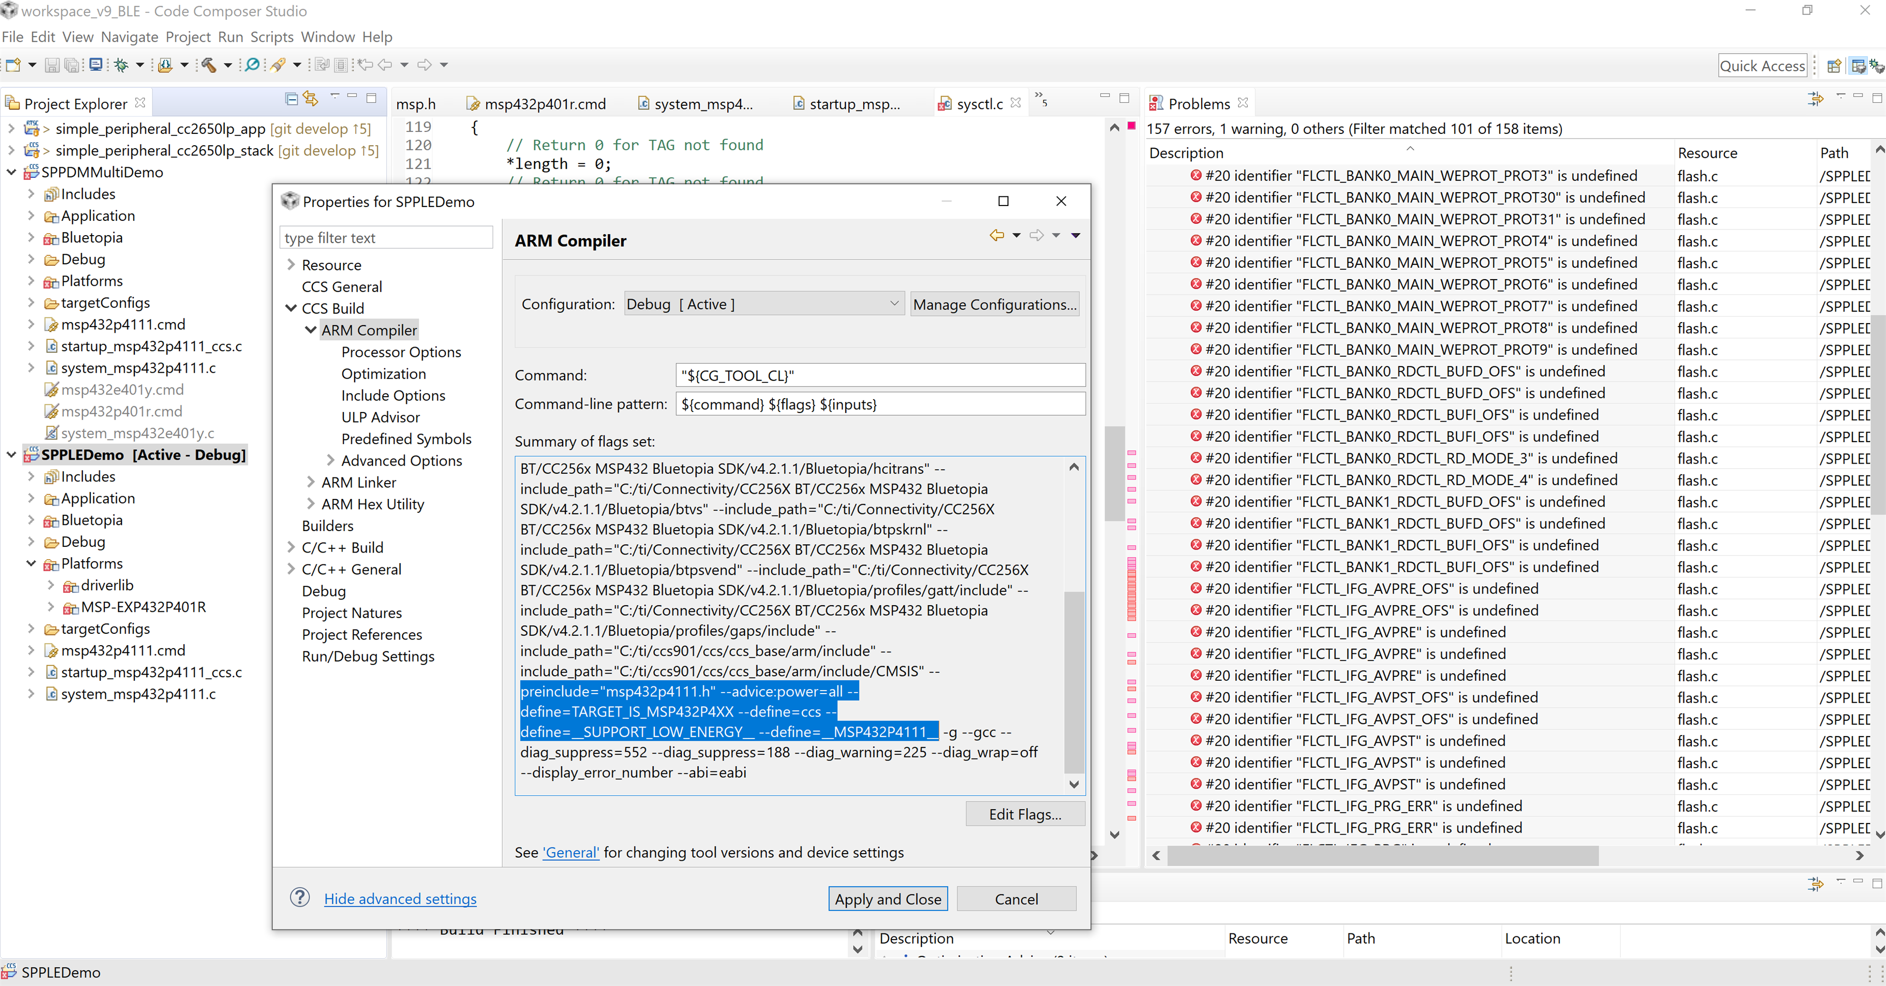The width and height of the screenshot is (1886, 986).
Task: Click the Save All toolbar icon
Action: pyautogui.click(x=72, y=65)
